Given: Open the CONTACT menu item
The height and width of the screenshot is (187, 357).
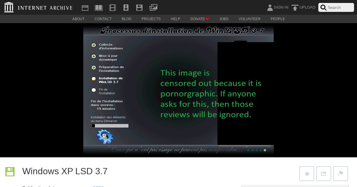Looking at the screenshot, I should (x=103, y=19).
